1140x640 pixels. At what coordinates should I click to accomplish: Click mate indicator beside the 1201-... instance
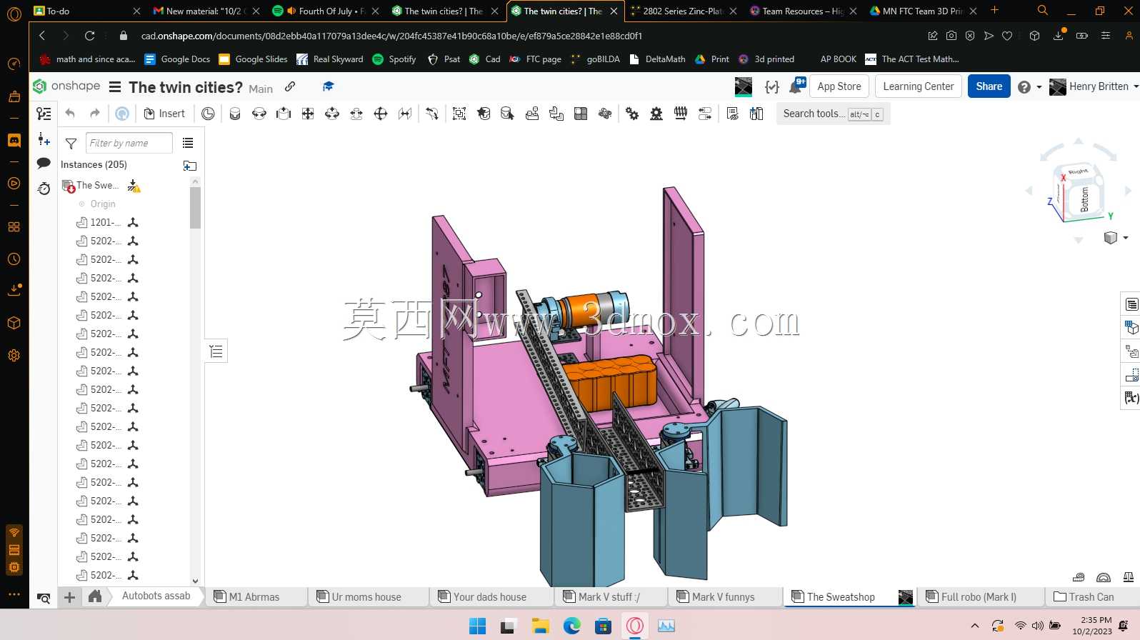tap(133, 222)
